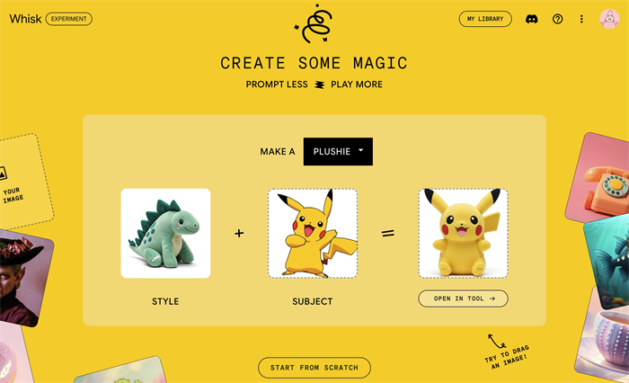Select the Pikachu subject image
629x383 pixels.
[313, 233]
